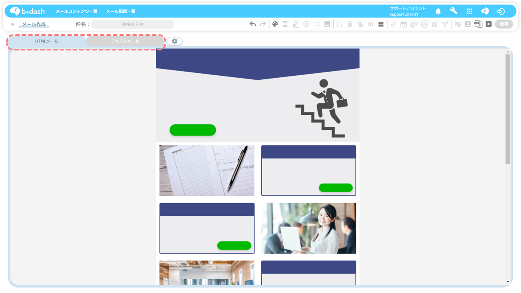Screen dimensions: 521x293
Task: Click the businessman climbing stairs graphic
Action: pyautogui.click(x=322, y=108)
